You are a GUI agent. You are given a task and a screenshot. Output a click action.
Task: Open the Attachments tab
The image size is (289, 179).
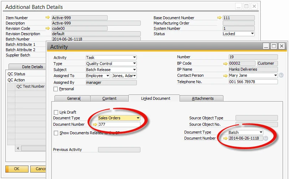(202, 98)
